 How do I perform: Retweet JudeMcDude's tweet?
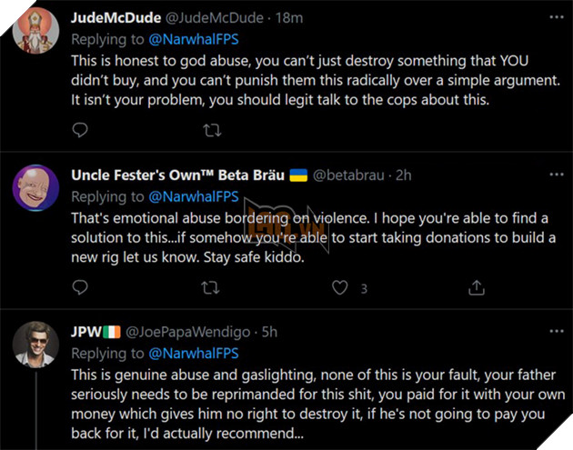point(211,130)
